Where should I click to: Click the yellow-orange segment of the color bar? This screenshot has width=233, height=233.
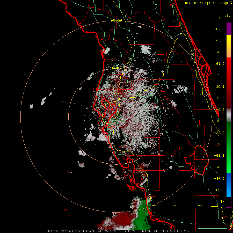229,46
